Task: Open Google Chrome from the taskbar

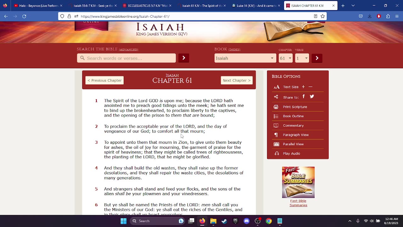Action: 269,221
